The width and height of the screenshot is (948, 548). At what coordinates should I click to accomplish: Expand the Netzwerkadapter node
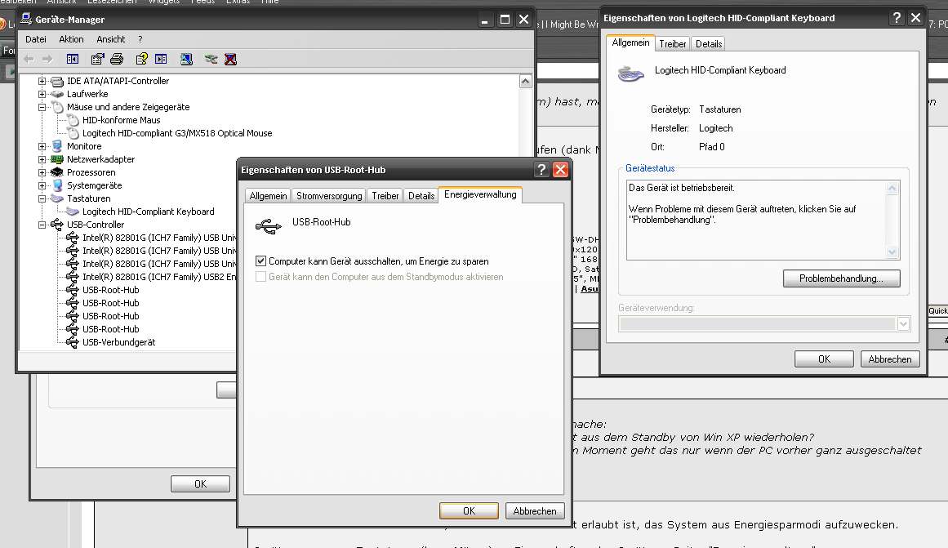[42, 160]
